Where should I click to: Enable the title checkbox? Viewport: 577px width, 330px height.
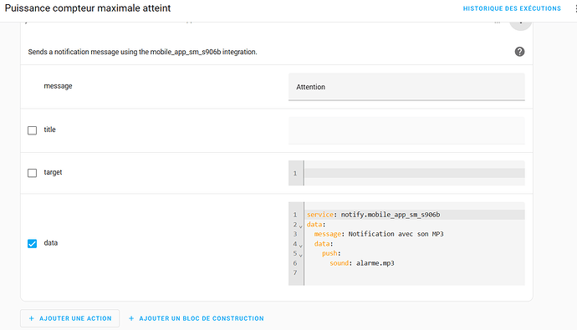(33, 130)
